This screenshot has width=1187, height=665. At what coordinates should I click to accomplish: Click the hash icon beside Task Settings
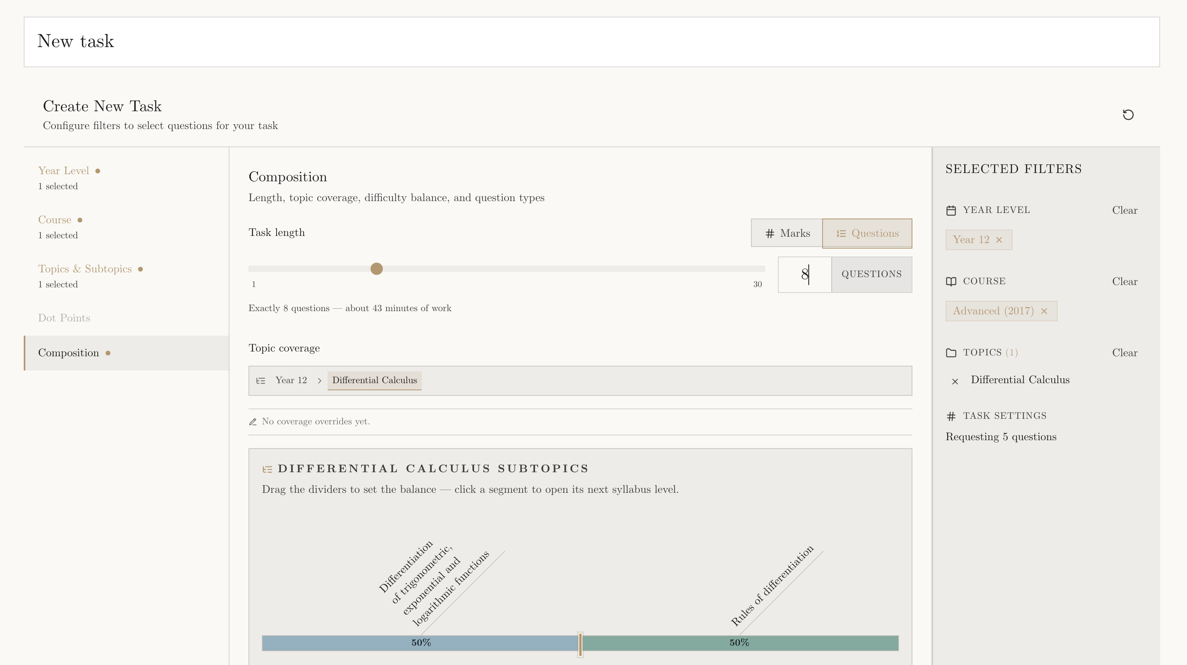point(951,416)
